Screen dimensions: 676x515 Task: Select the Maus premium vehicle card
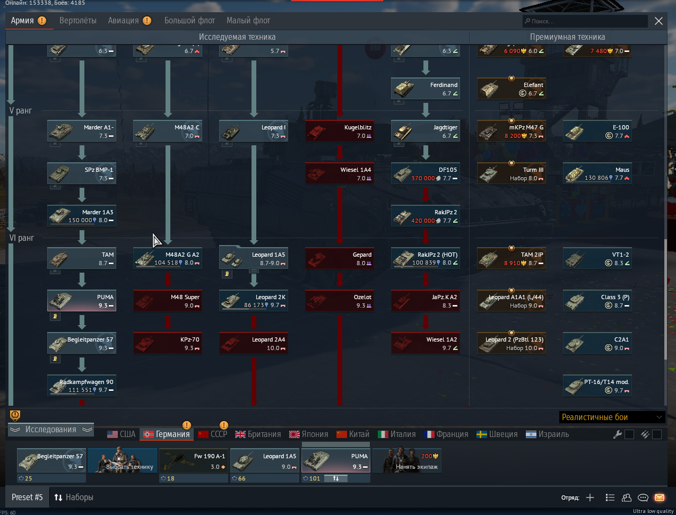coord(597,173)
